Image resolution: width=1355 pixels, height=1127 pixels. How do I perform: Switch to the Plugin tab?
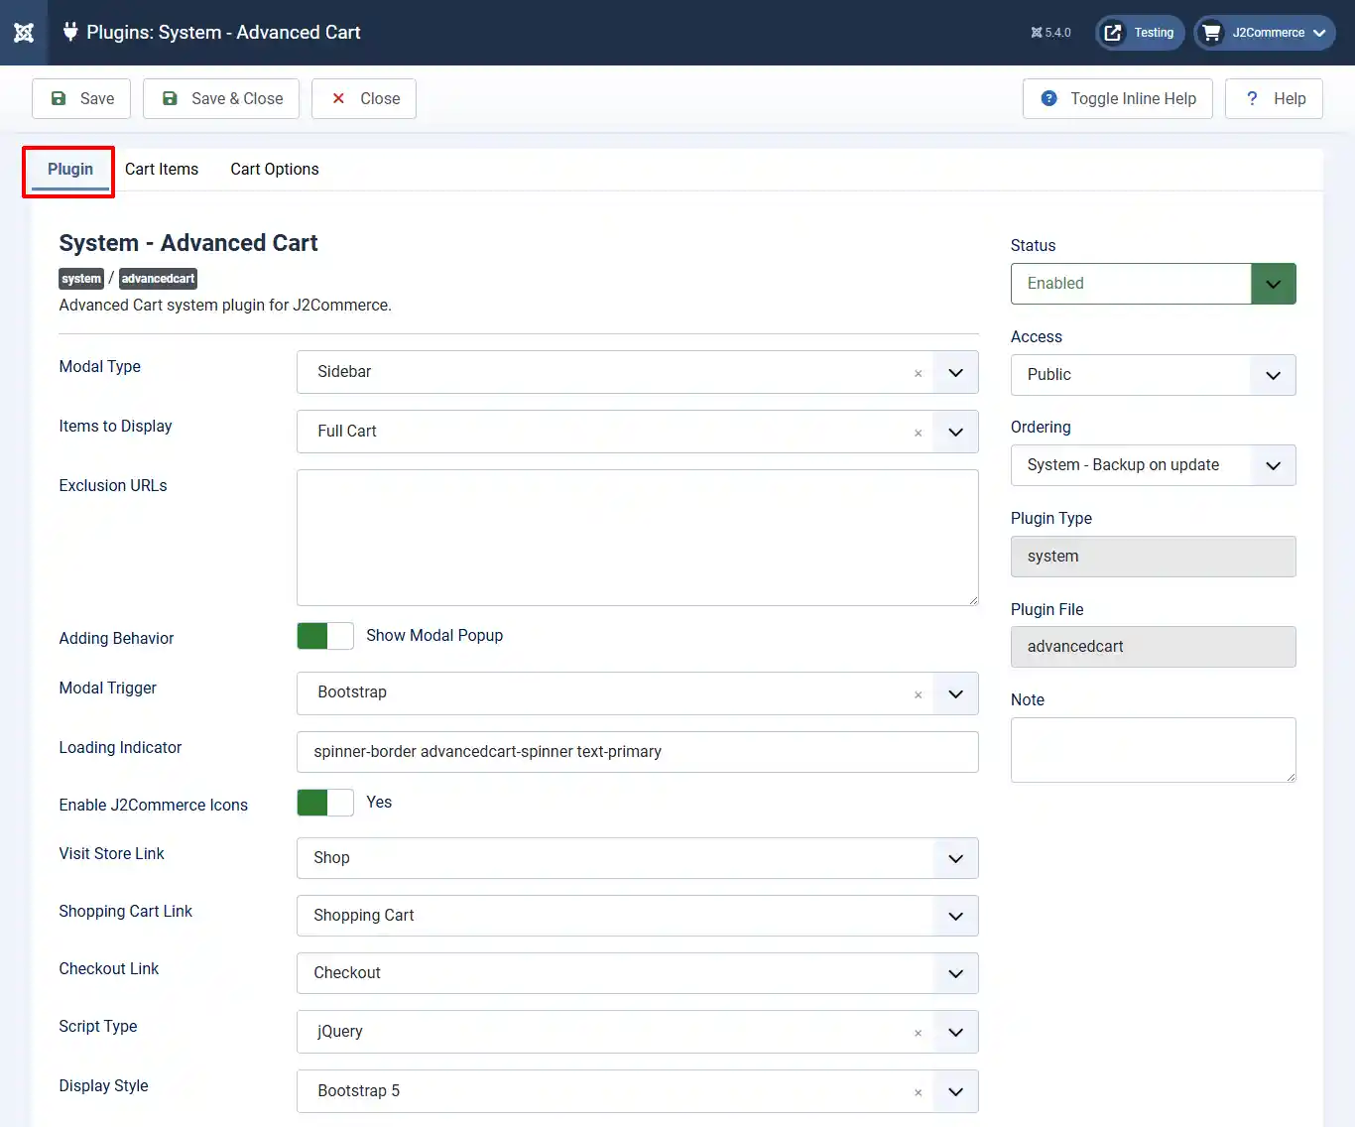tap(70, 170)
